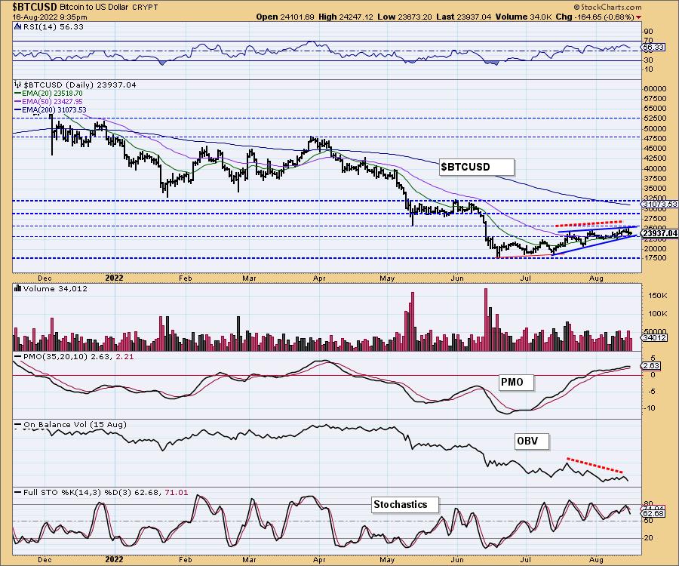Screen dimensions: 679x566
Task: Click the date stamp 16-Aug-2022 9:35pm
Action: [50, 17]
